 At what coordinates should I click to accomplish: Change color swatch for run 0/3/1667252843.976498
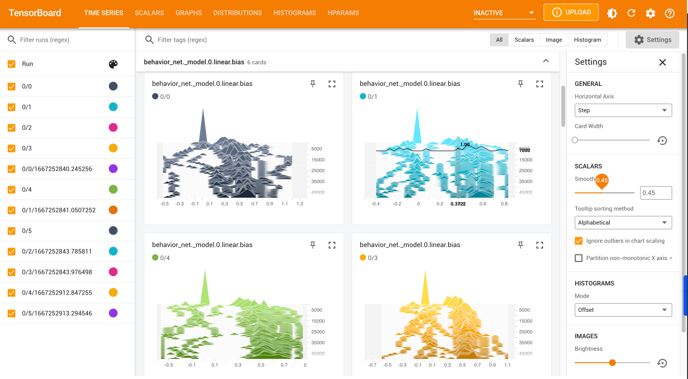[113, 272]
